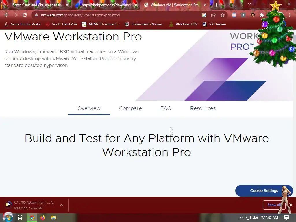Open the Santa Bombs Arabs bookmark
Screen dimensions: 296x222
tap(23, 24)
